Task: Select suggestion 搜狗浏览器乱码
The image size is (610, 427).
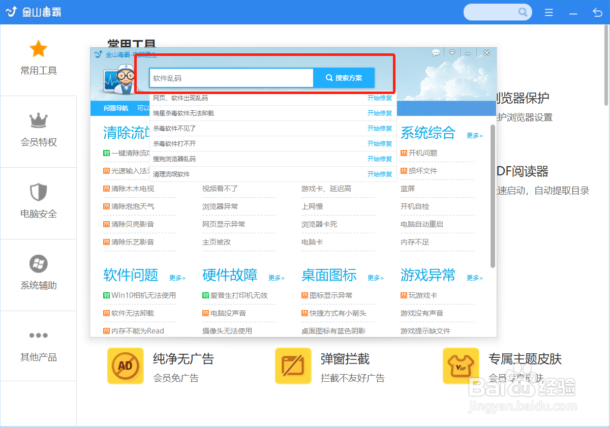Action: click(x=174, y=159)
